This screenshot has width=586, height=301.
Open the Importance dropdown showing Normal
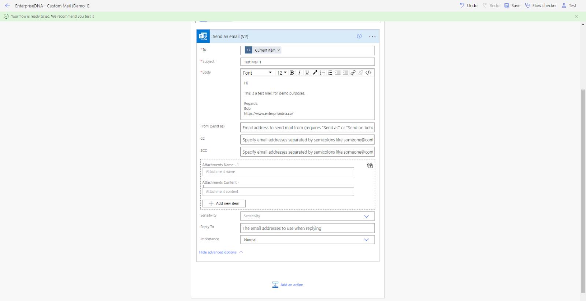pyautogui.click(x=307, y=240)
